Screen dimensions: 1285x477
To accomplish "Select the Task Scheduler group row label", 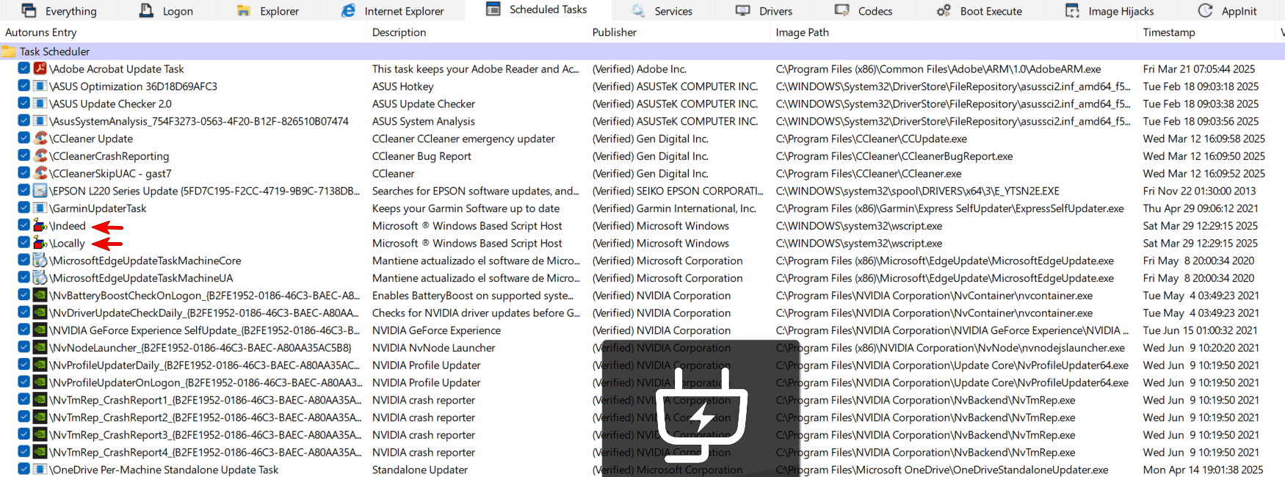I will [x=54, y=51].
